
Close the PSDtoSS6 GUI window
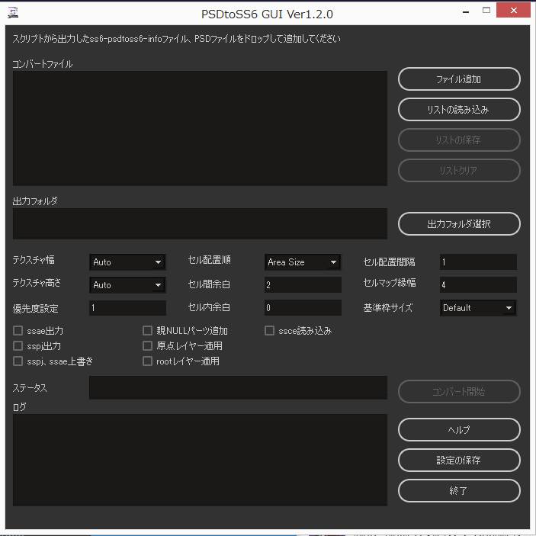513,10
